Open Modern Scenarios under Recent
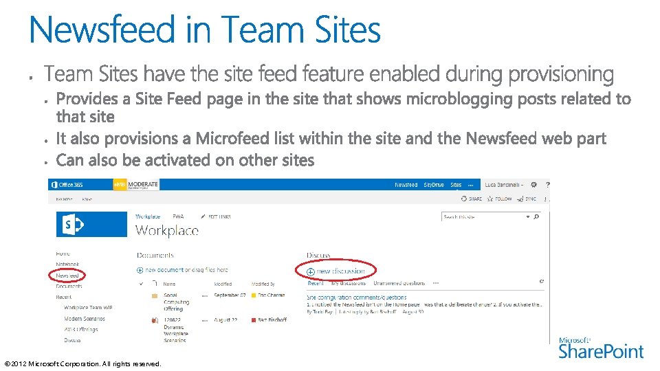This screenshot has width=660, height=371. (85, 319)
